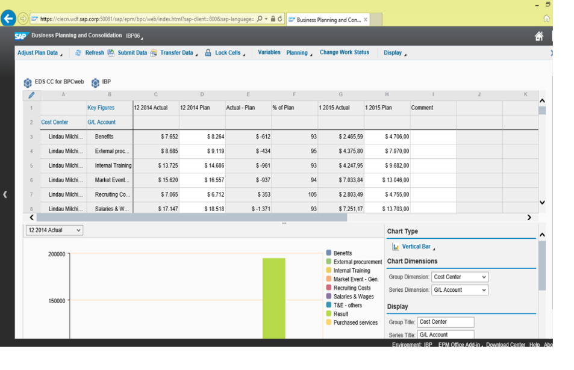Close the Business Planning browser tab
This screenshot has height=370, width=574.
(x=366, y=20)
